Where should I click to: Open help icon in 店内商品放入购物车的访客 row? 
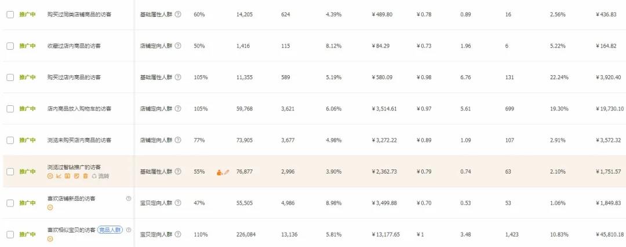tap(178, 109)
